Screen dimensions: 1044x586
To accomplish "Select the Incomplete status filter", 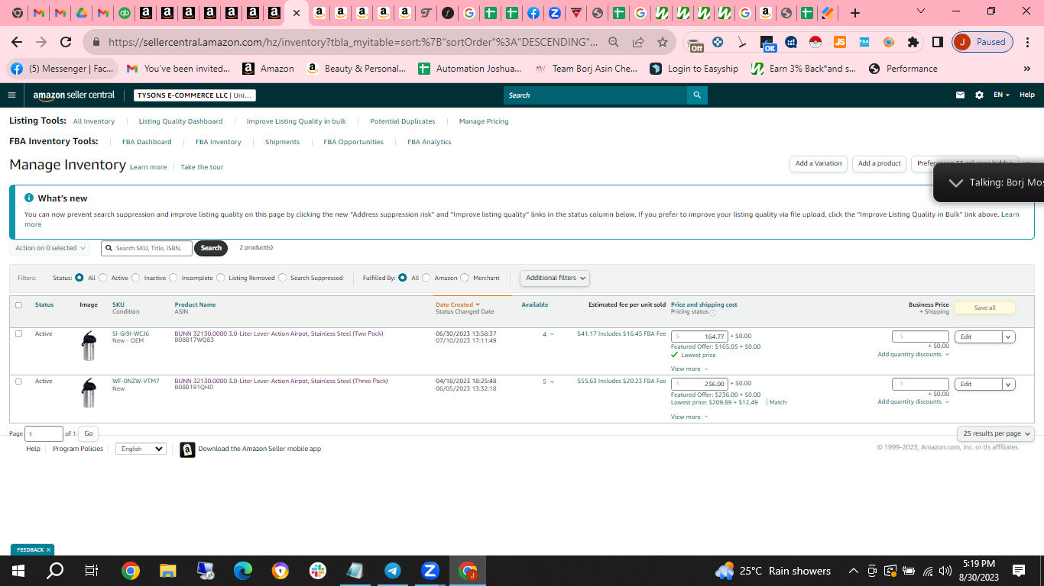I will (x=173, y=278).
